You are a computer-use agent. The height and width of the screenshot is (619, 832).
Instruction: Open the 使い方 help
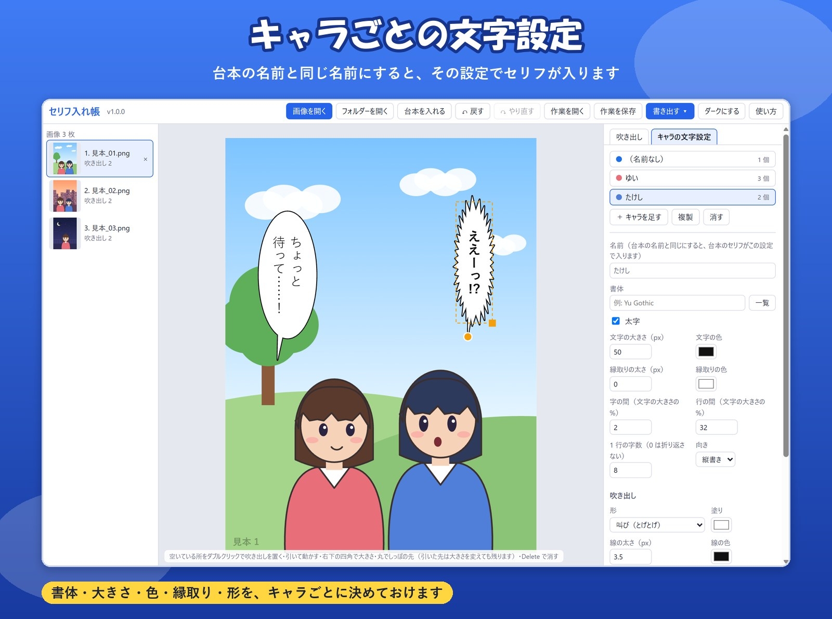click(x=766, y=111)
